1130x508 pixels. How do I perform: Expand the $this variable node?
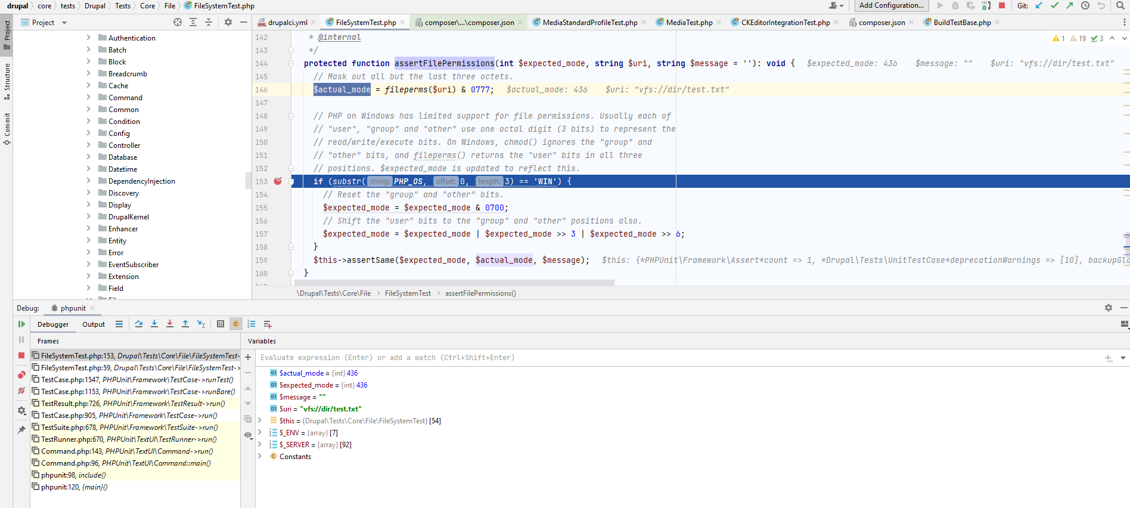[x=260, y=420]
